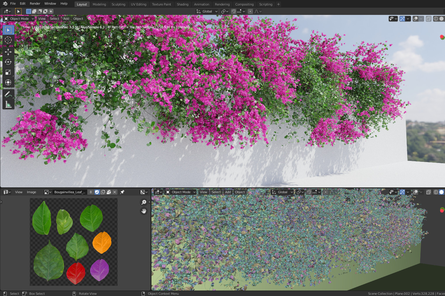Open the Object Mode dropdown in top viewport
The image size is (445, 296).
tap(19, 19)
